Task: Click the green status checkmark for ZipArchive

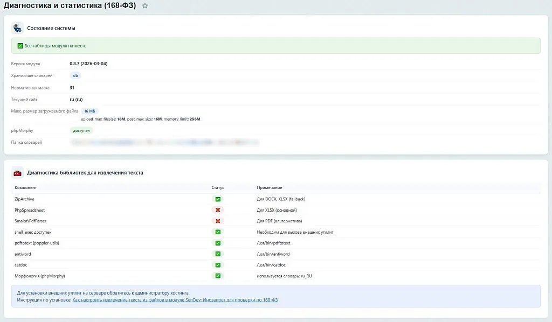Action: point(217,199)
